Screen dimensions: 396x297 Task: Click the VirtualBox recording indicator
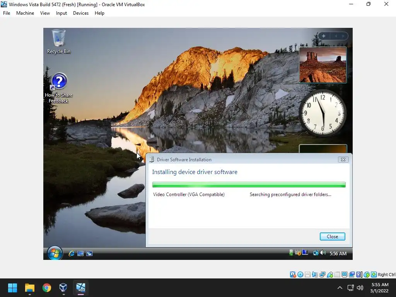coord(352,275)
